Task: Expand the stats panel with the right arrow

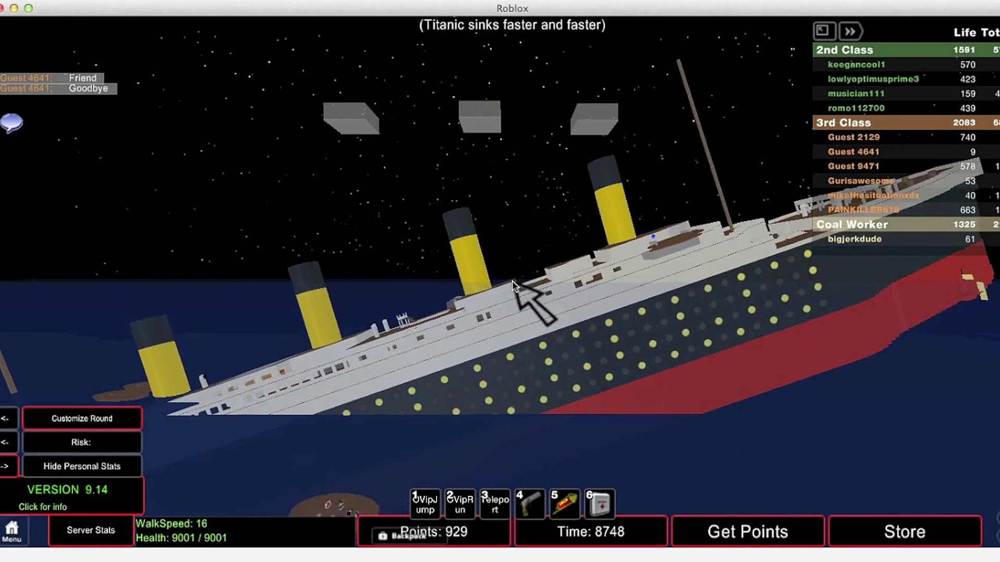Action: tap(7, 466)
